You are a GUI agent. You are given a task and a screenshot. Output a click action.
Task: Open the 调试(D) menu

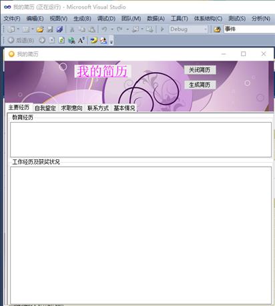coord(106,19)
